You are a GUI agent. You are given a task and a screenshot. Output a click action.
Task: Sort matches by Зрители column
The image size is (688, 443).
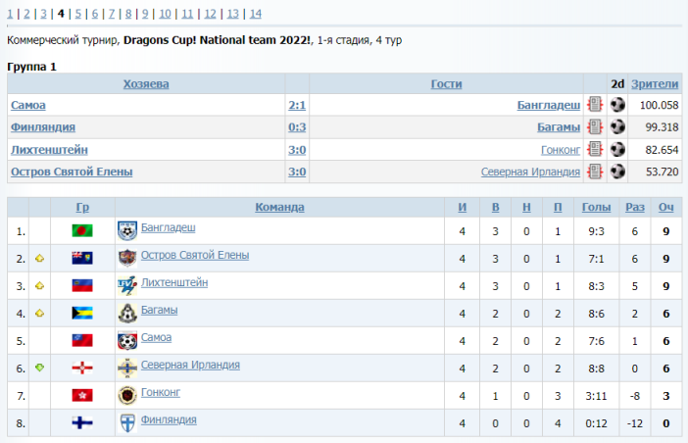655,84
